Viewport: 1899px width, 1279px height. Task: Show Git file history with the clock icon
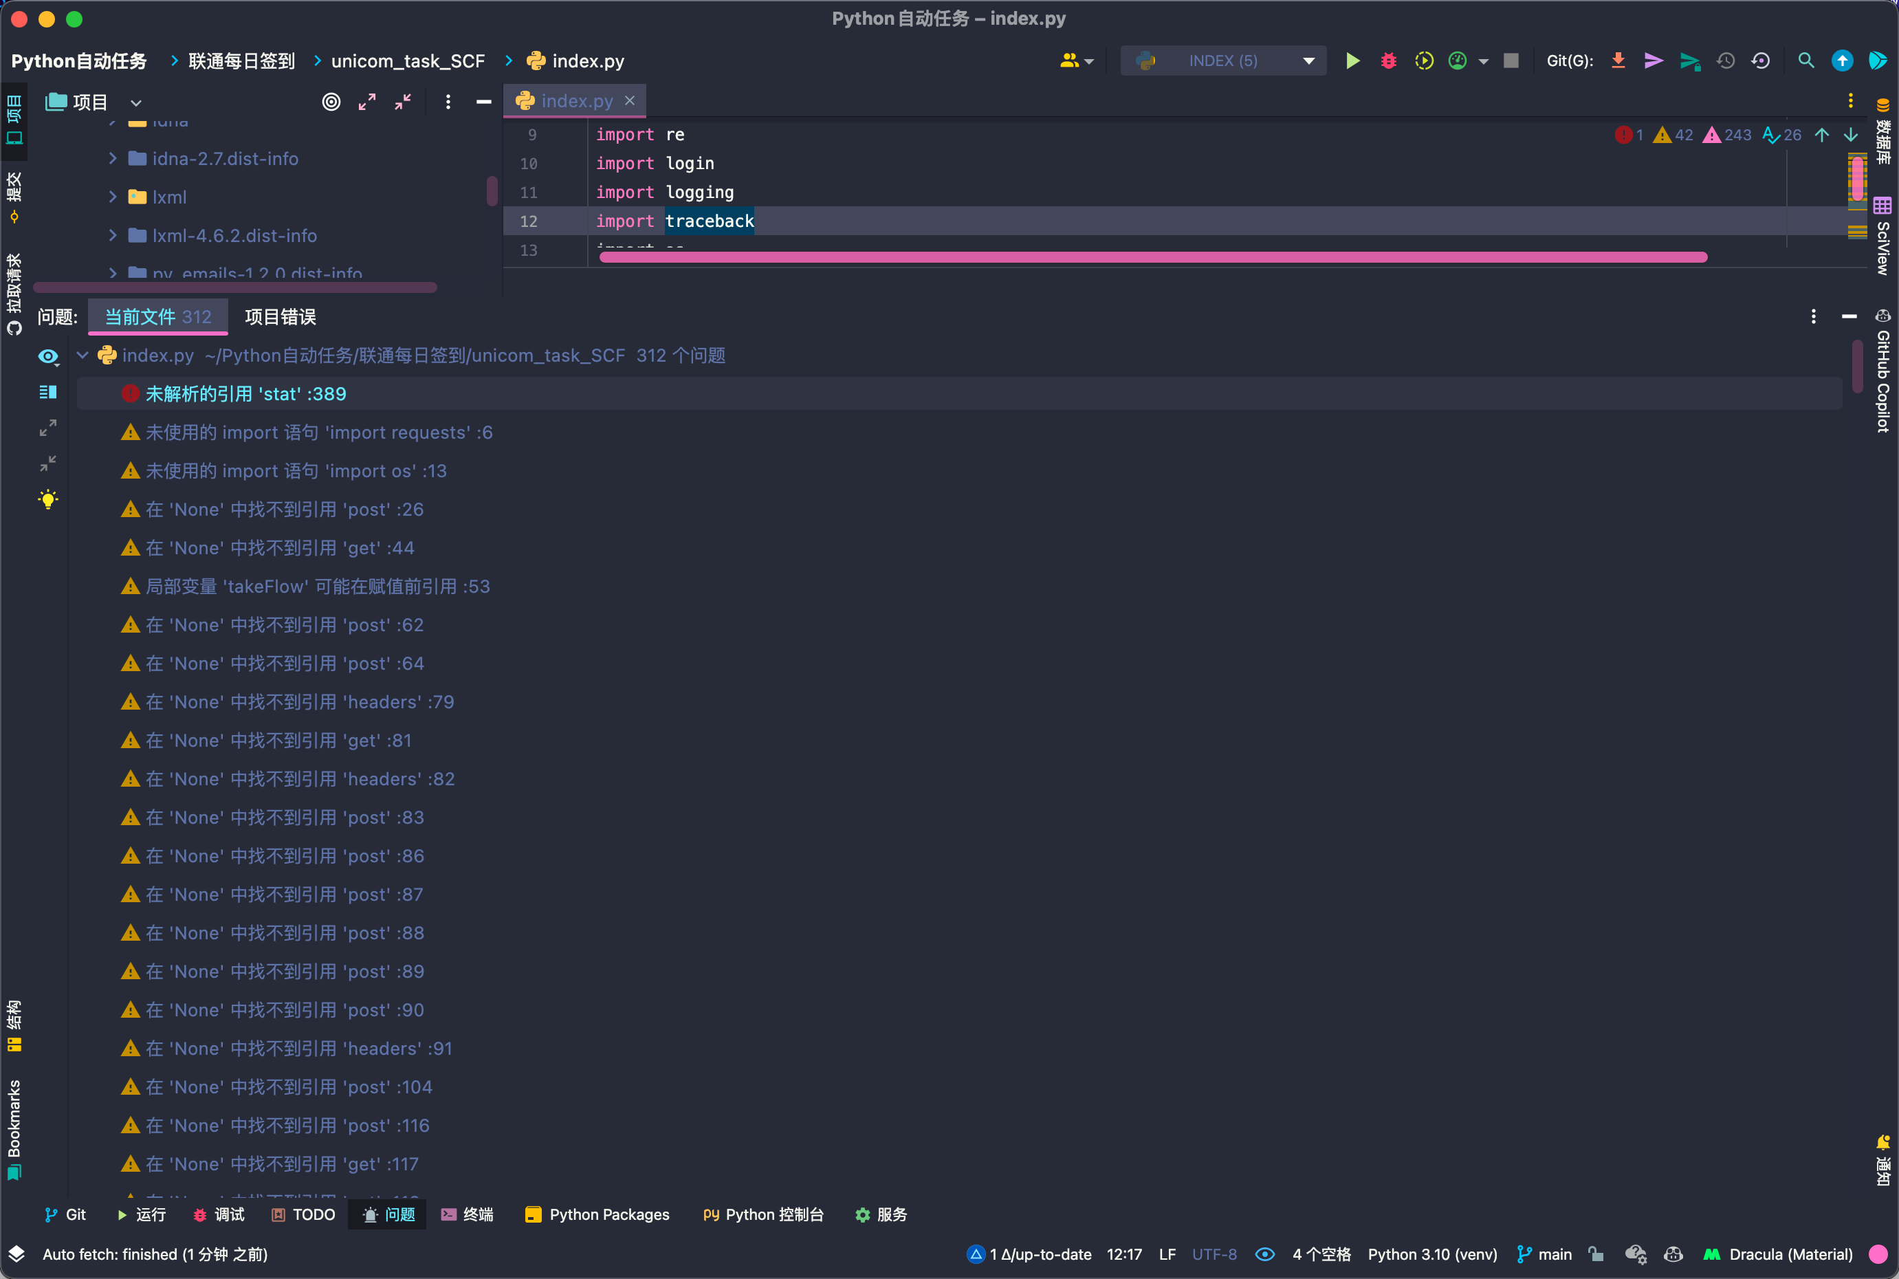click(1725, 61)
